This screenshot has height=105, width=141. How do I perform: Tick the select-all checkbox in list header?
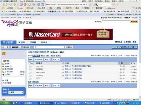[x=30, y=63]
